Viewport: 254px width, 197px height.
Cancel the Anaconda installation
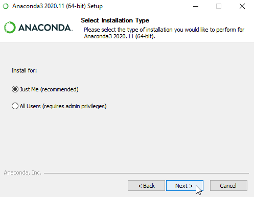pos(228,186)
